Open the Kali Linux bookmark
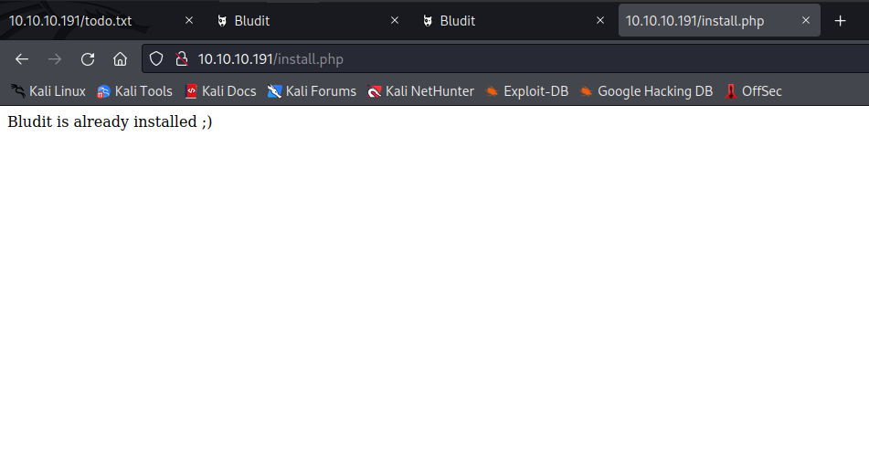This screenshot has width=869, height=473. (48, 91)
